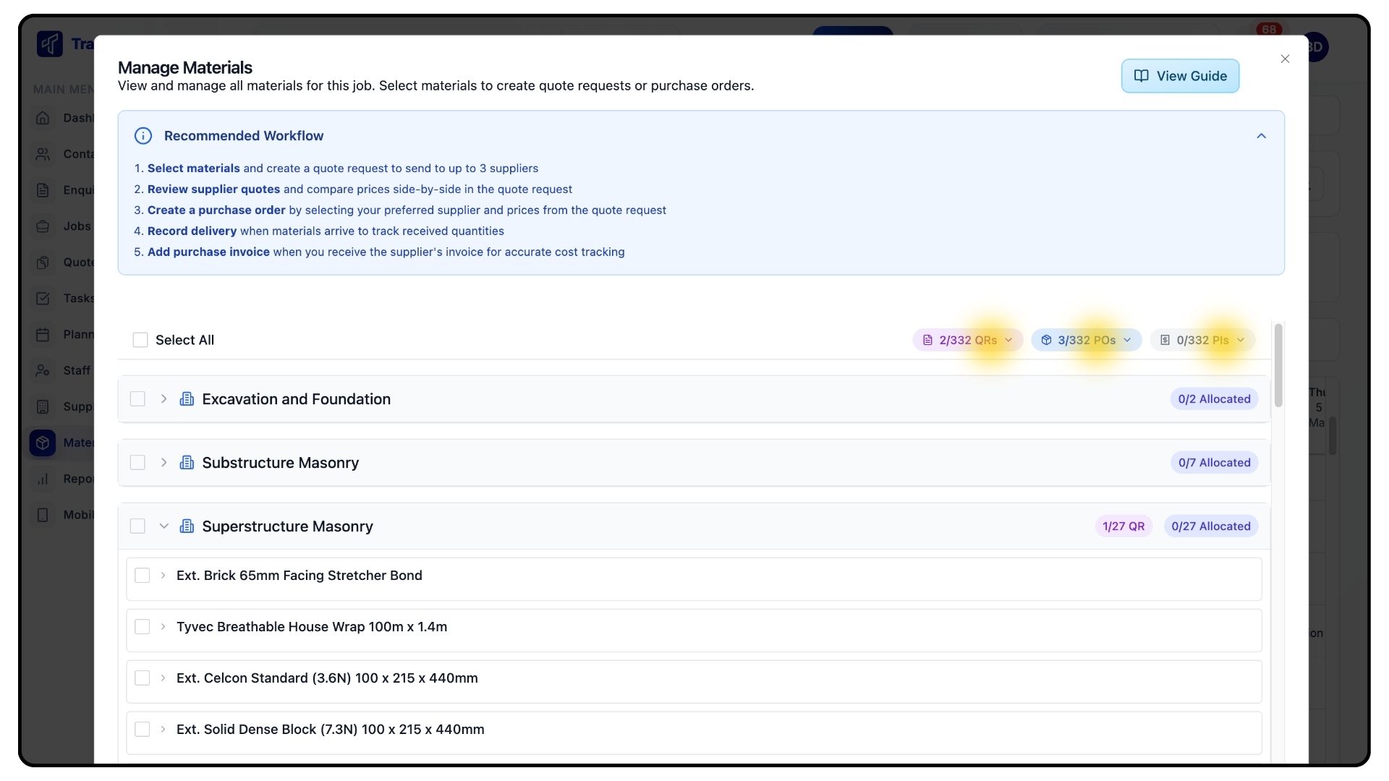Click the materials list vertical scrollbar
This screenshot has width=1389, height=781.
(x=1278, y=366)
